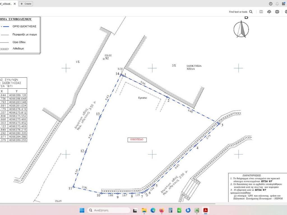
Task: Upload the document via the cloud icon
Action: tap(269, 12)
